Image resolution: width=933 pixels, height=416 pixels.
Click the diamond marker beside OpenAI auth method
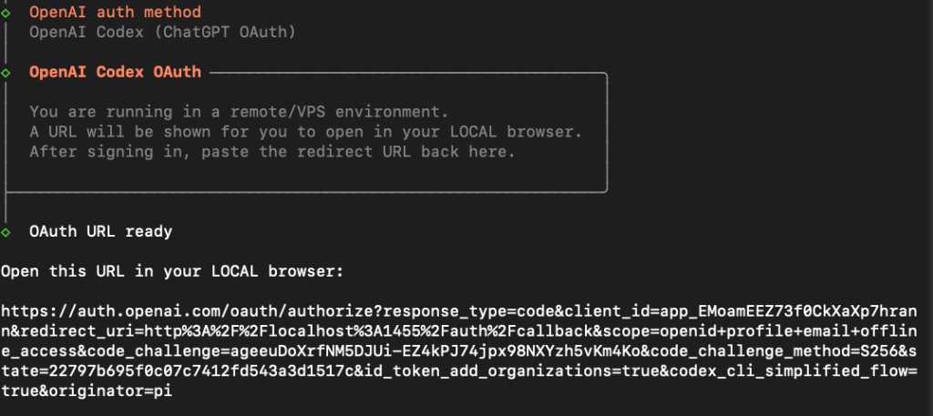coord(6,14)
